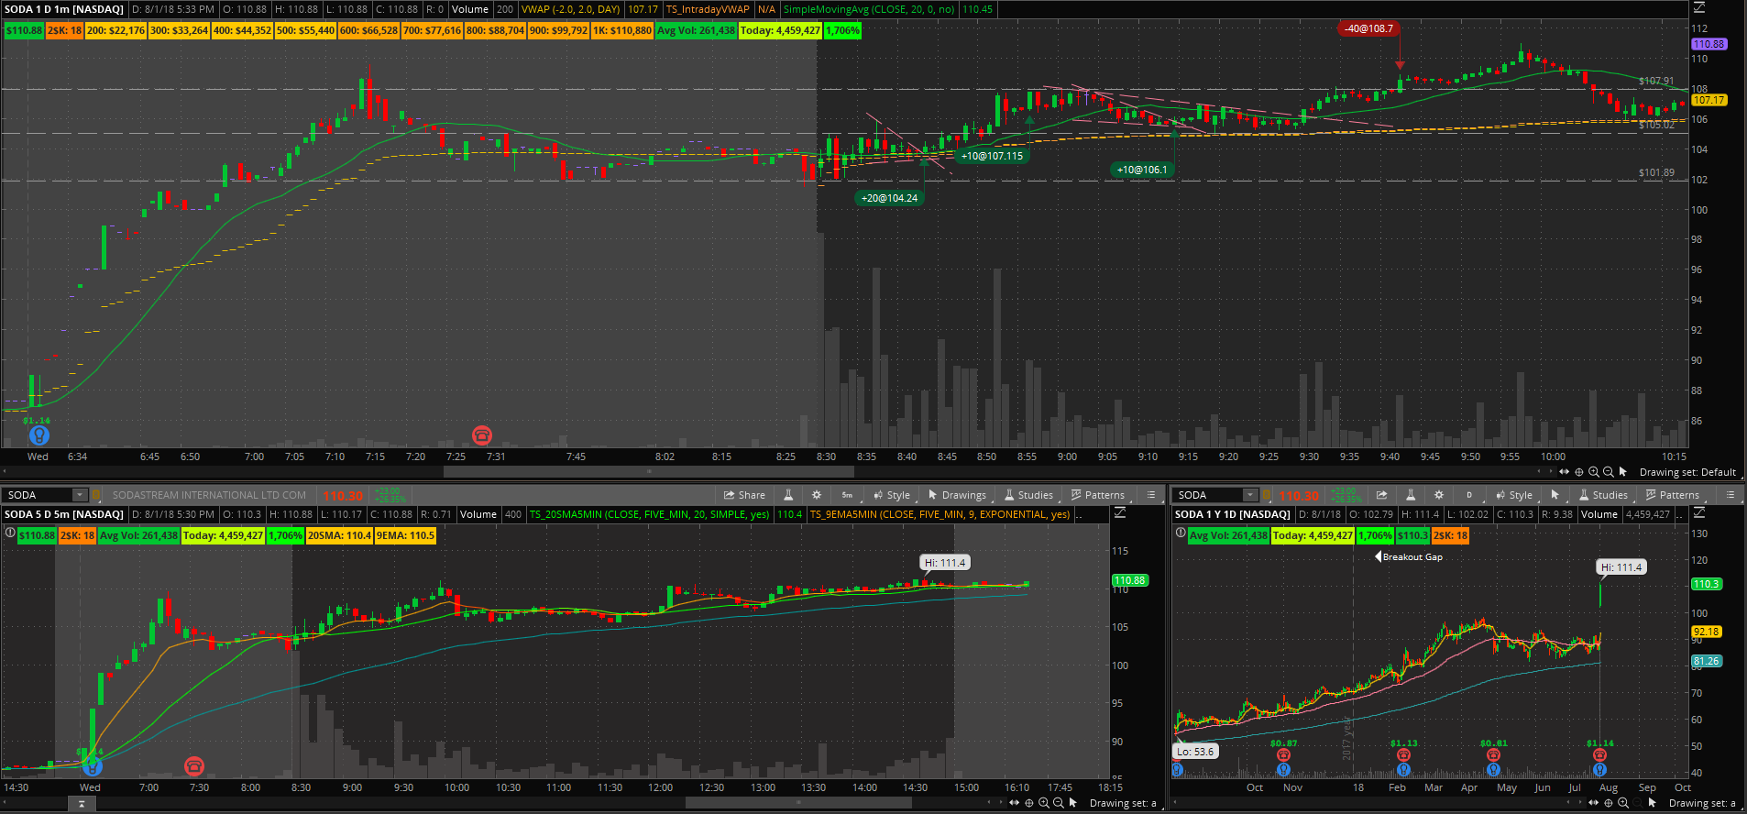The image size is (1747, 814).
Task: Open flask icon in 5-minute chart toolbar
Action: (788, 495)
